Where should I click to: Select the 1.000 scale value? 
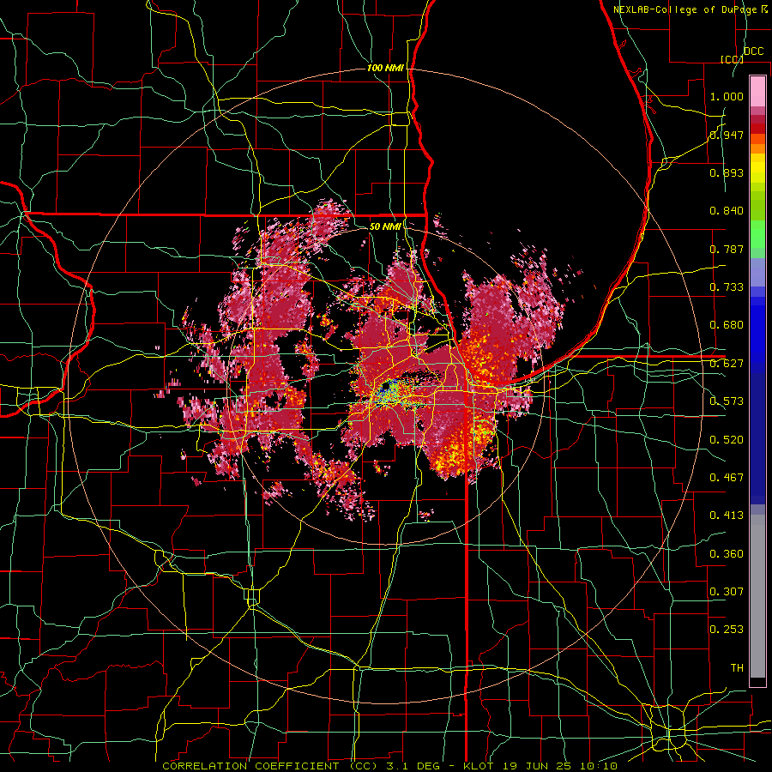point(727,96)
